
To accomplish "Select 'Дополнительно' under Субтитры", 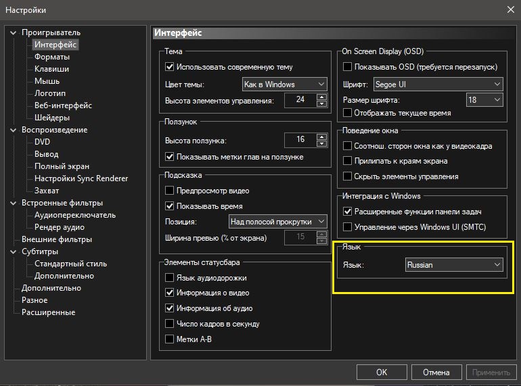I will click(64, 276).
